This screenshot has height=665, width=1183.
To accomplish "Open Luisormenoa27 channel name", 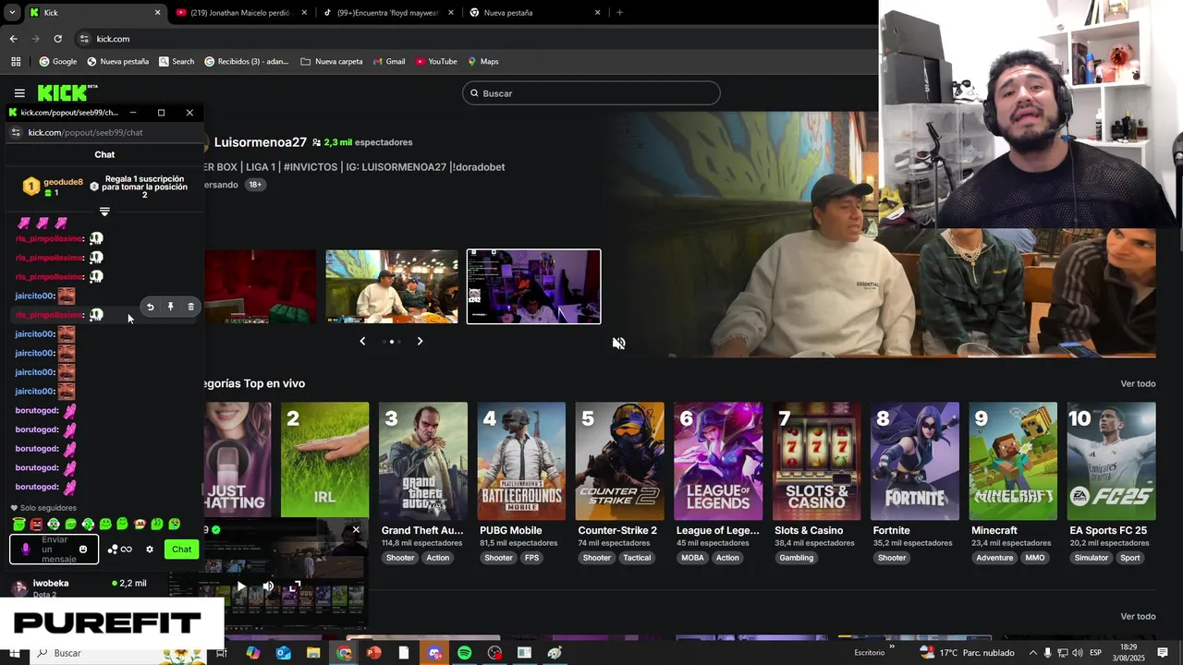I will pos(261,142).
